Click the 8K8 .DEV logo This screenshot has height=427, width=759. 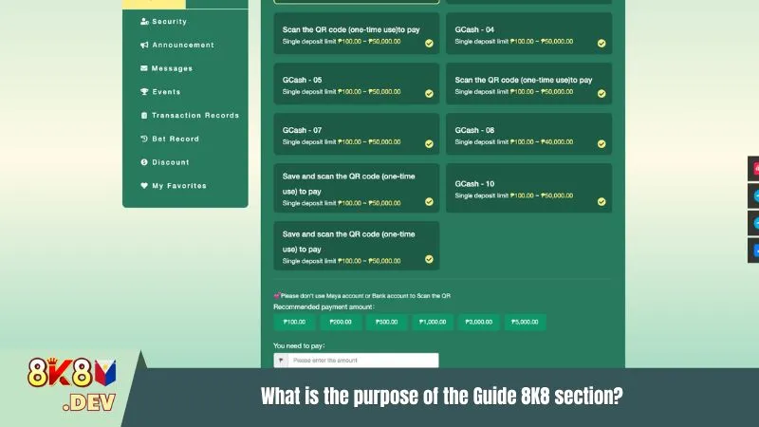[x=72, y=385]
